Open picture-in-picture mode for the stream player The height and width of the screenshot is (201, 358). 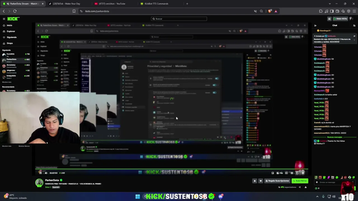coord(273,173)
